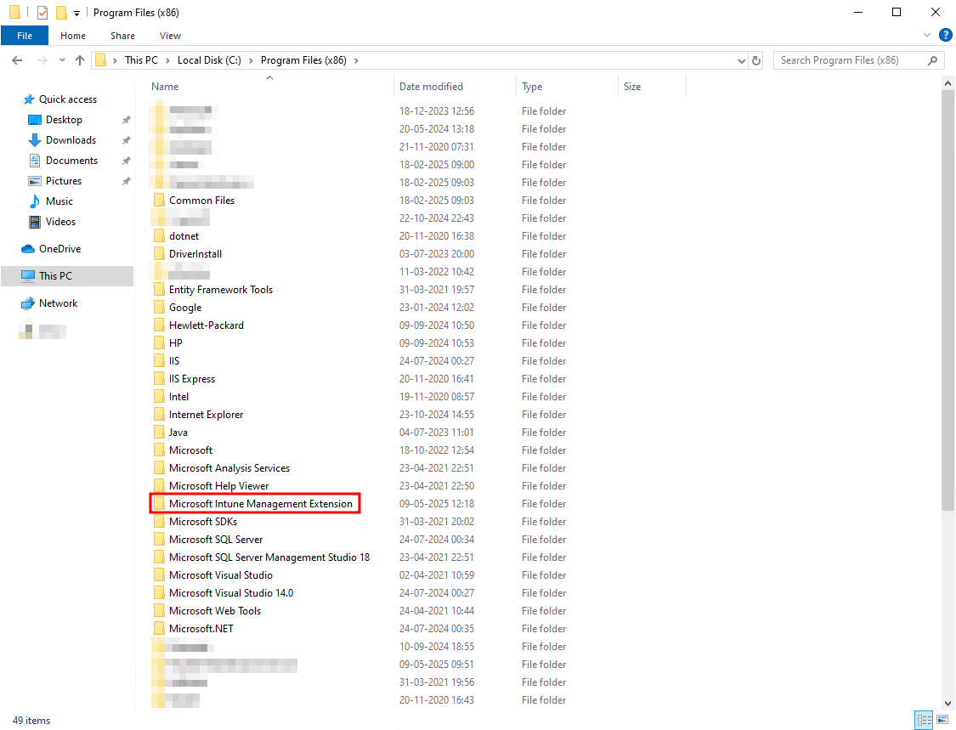Click the New folder quick access icon
The width and height of the screenshot is (956, 730).
coord(61,12)
